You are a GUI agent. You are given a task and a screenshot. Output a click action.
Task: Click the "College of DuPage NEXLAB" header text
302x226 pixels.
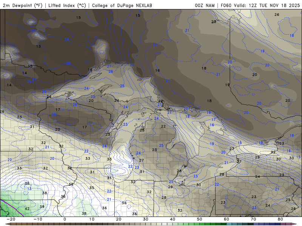coord(122,5)
